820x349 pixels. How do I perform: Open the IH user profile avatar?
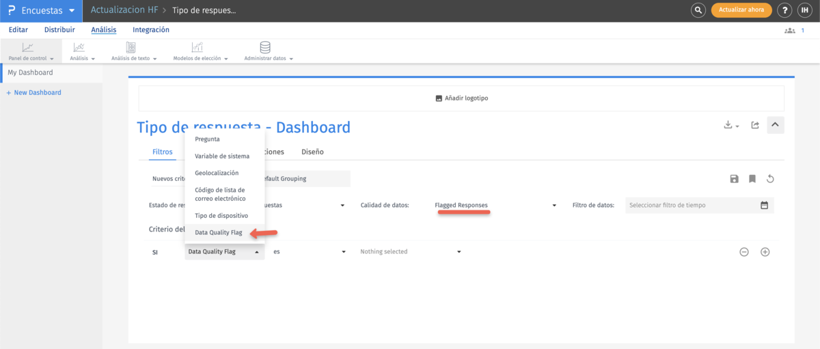[805, 10]
